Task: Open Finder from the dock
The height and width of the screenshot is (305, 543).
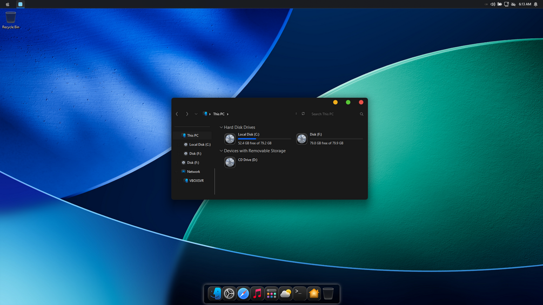Action: point(214,294)
